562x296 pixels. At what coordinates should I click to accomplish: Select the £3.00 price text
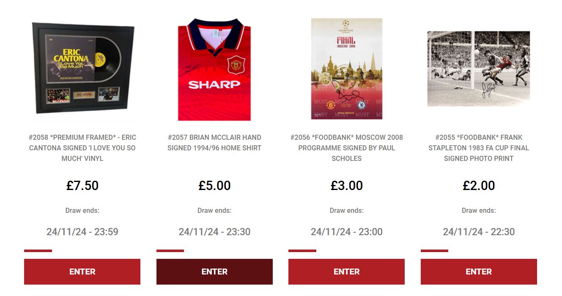click(x=347, y=185)
